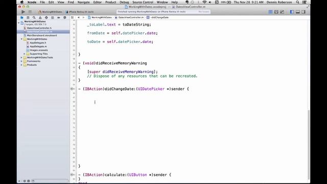This screenshot has width=327, height=184.
Task: Switch to the Assistant editor
Action: tap(276, 12)
